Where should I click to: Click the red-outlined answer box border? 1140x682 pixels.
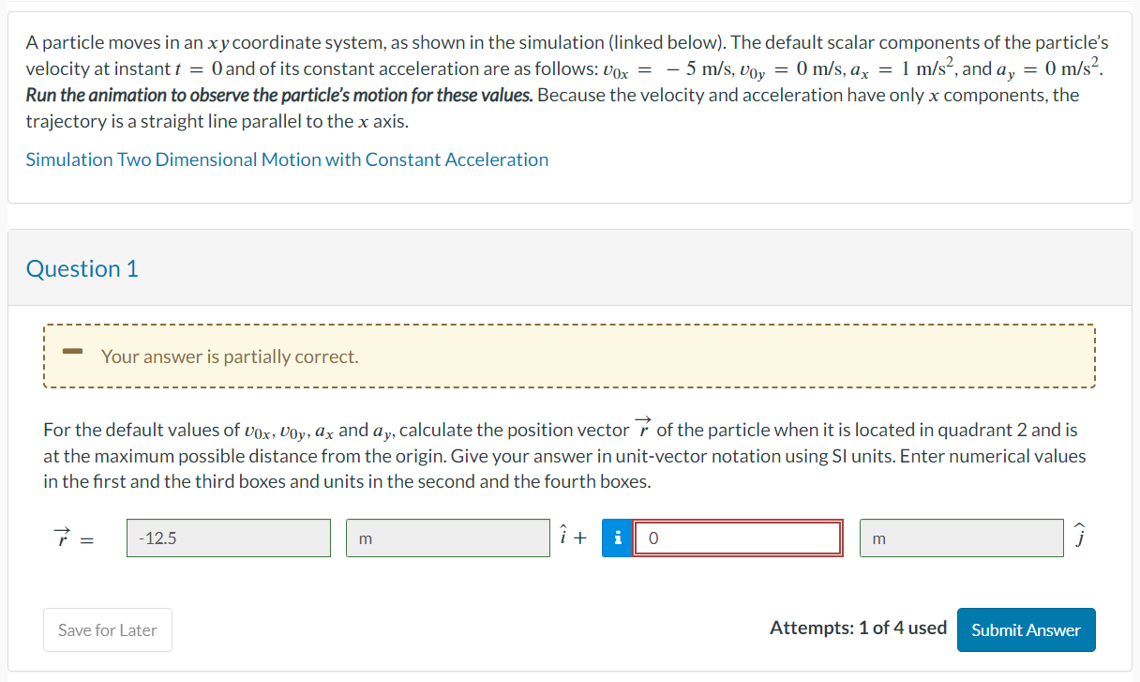(x=738, y=521)
